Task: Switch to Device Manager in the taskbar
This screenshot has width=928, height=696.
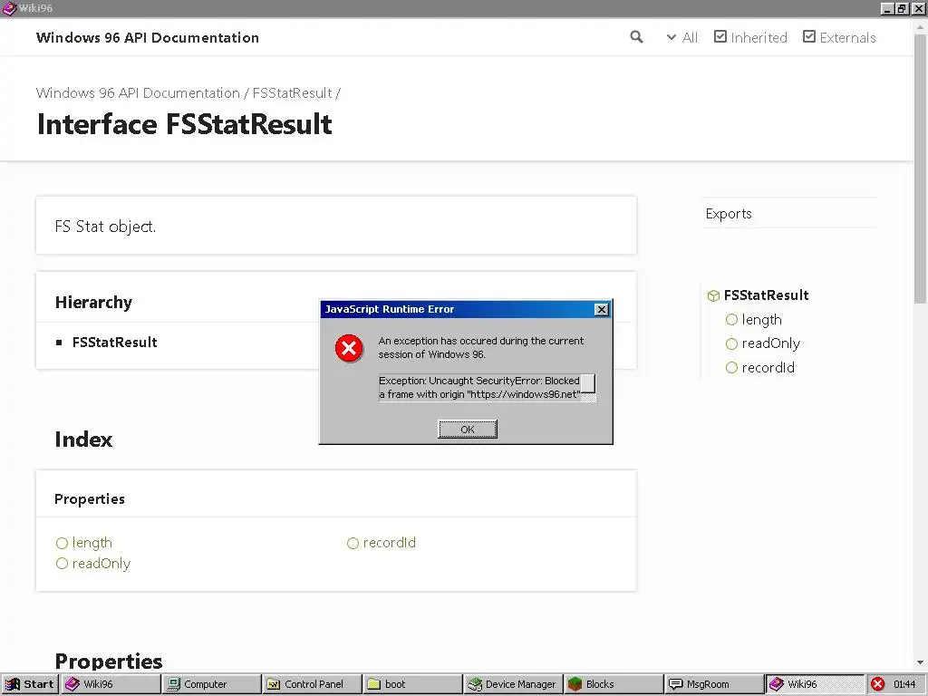Action: pyautogui.click(x=513, y=684)
